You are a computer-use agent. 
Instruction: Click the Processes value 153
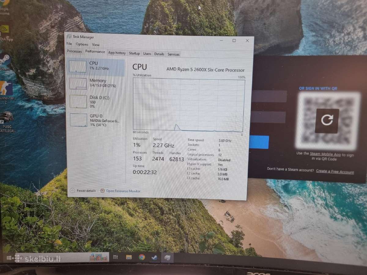tap(137, 159)
